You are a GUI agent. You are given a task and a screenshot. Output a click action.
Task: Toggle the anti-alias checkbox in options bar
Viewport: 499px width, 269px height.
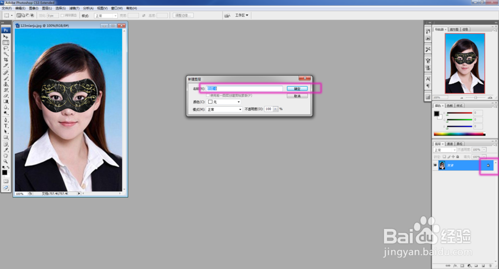click(62, 15)
